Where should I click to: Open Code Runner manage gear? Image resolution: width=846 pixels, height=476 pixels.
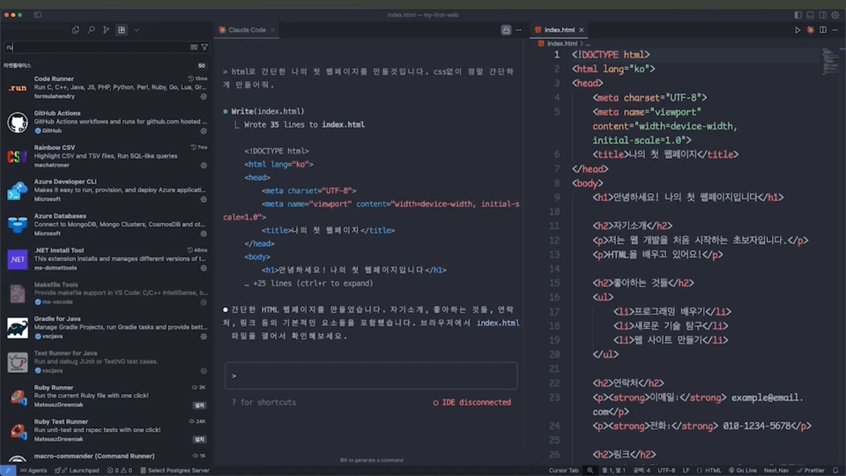(204, 97)
